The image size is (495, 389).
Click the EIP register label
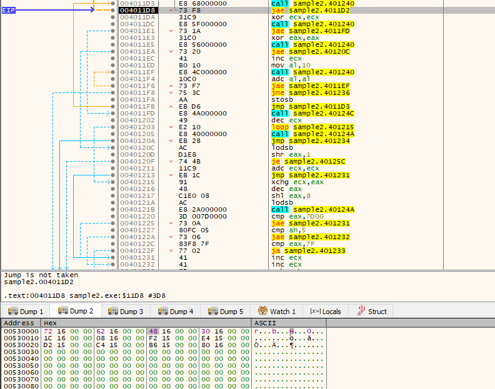click(9, 11)
